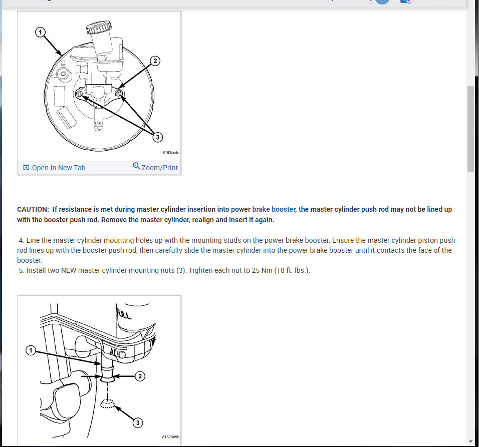Screen dimensions: 479x447
Task: Click step text 'Install two NEW master cylinder mounting nuts'
Action: (101, 270)
